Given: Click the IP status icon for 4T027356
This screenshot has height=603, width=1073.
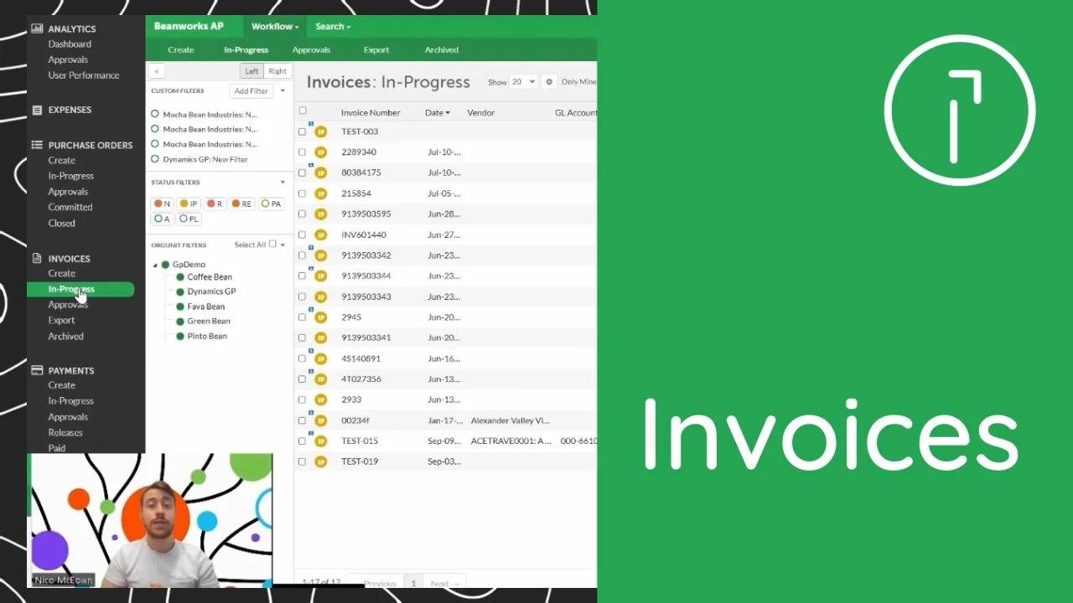Looking at the screenshot, I should 320,379.
